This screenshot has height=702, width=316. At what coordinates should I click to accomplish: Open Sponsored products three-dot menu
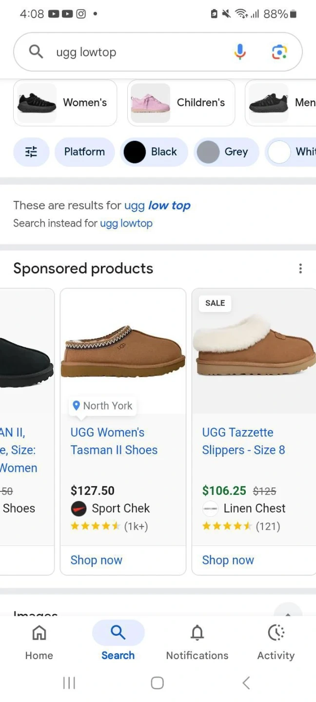pyautogui.click(x=300, y=268)
